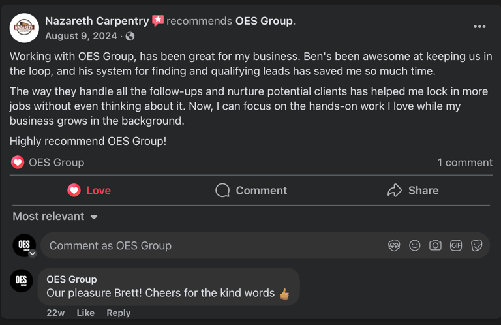Open the Nazareth Carpentry page link
The height and width of the screenshot is (325, 501).
click(x=97, y=21)
